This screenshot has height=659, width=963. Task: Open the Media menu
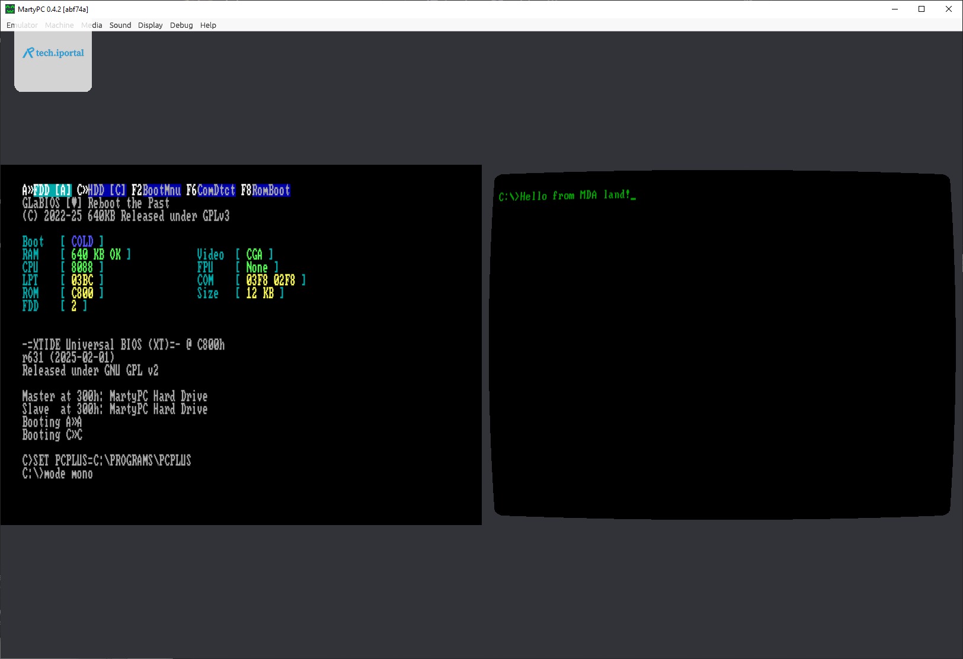click(x=91, y=25)
